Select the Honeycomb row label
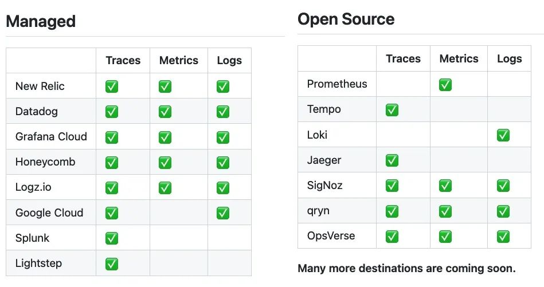 click(x=45, y=162)
